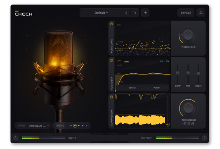
Task: Click the INPUT level meter
Action: [43, 138]
